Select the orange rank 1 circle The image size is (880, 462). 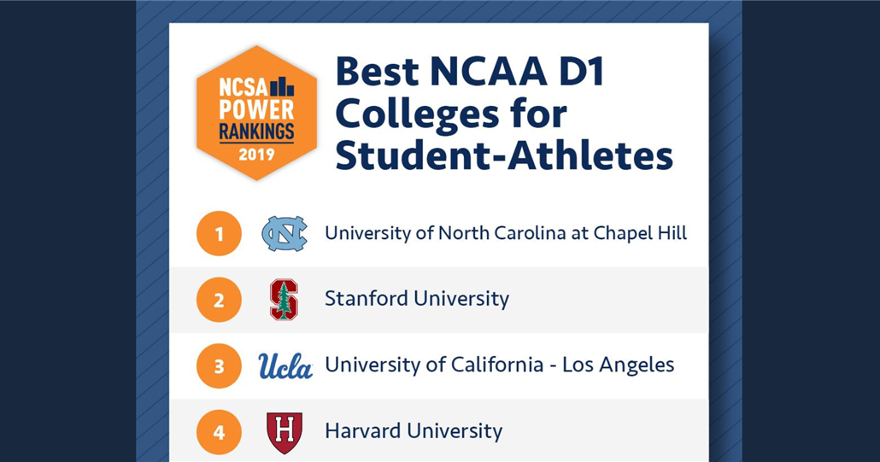click(220, 233)
